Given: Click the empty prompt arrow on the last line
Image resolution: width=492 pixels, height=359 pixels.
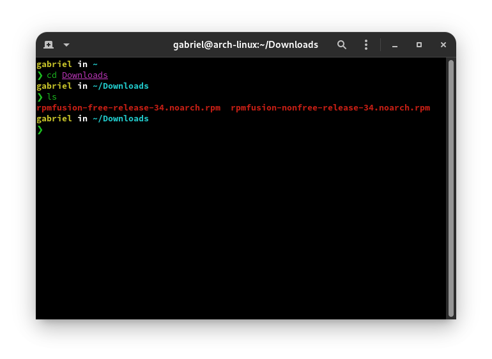Looking at the screenshot, I should 40,130.
